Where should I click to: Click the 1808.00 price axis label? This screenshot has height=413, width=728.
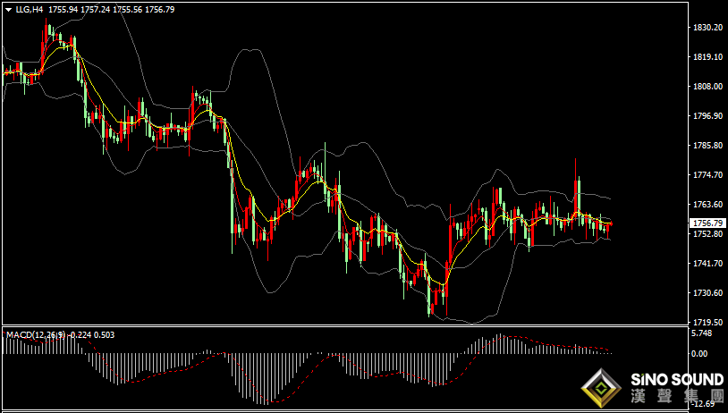706,87
